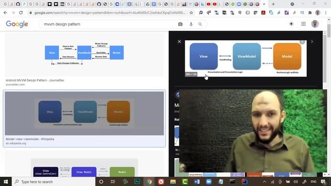Open the terminal window in taskbar
This screenshot has width=331, height=186.
pos(232,181)
